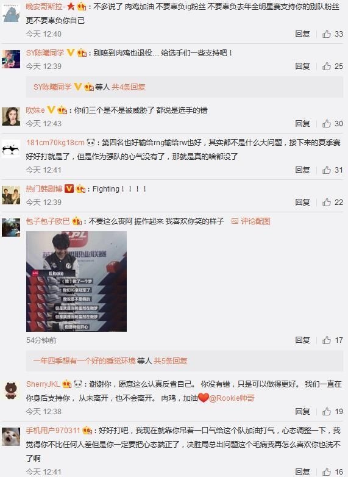Open 181cm70kg18cm user profile
Viewport: 348px width, 477px height.
[55, 142]
